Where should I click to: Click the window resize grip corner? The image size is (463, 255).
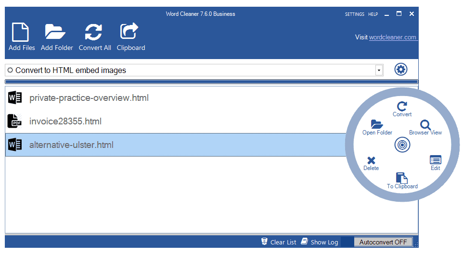pyautogui.click(x=416, y=245)
